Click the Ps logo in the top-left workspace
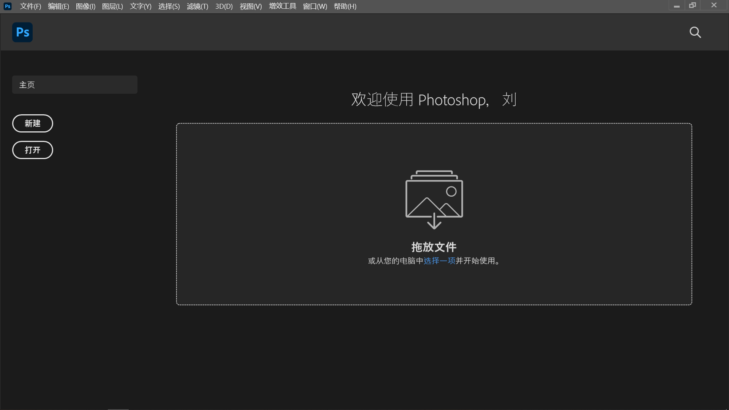The height and width of the screenshot is (410, 729). [x=22, y=32]
